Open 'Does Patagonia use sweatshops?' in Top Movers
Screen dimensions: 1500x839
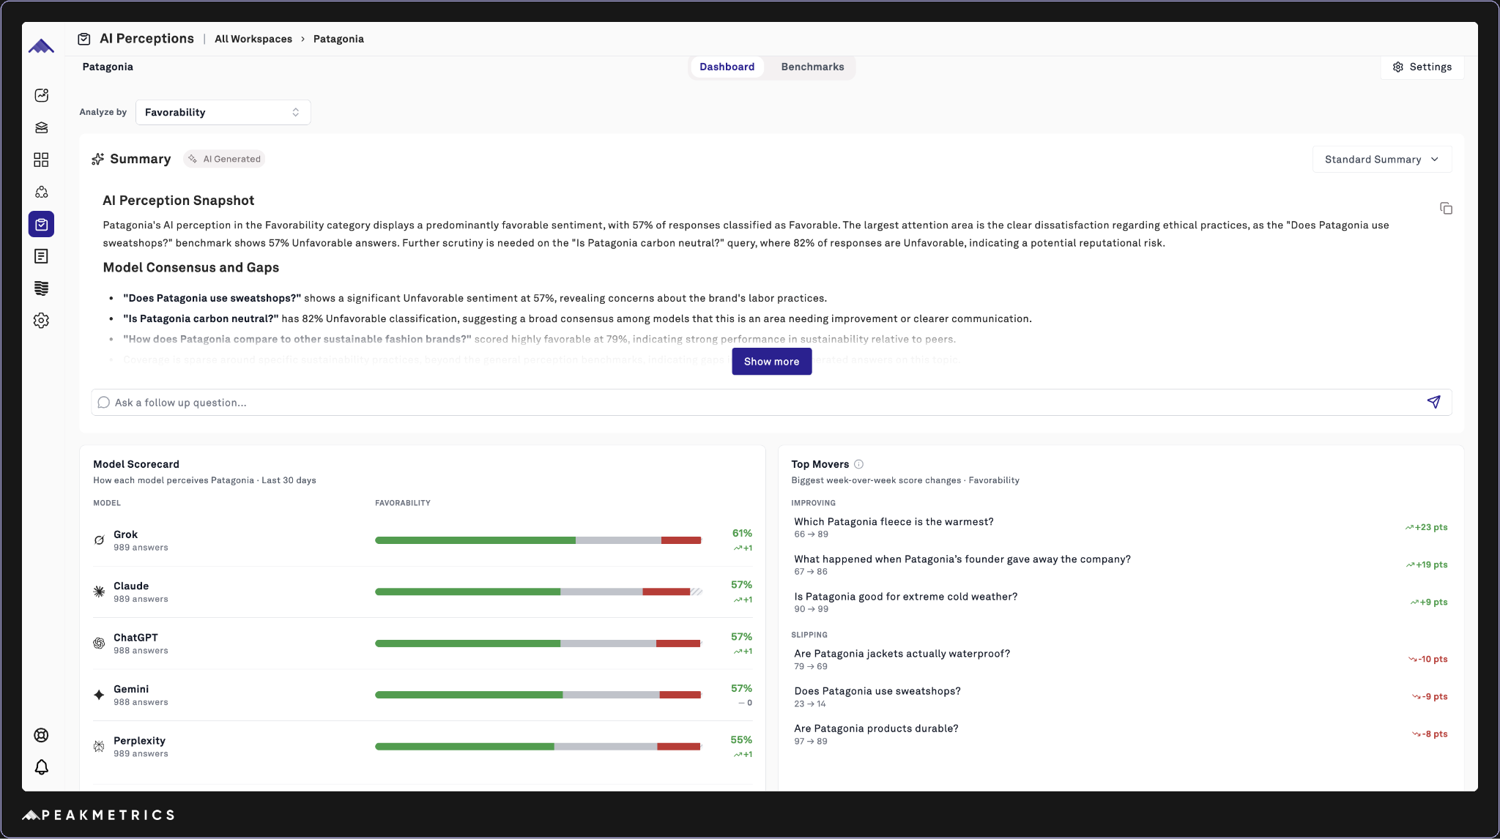[877, 691]
